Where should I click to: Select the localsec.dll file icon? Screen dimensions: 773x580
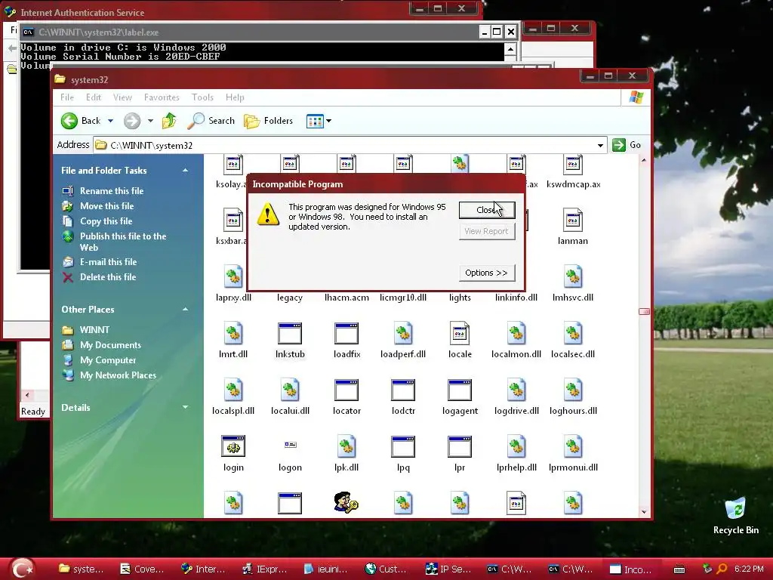point(573,333)
